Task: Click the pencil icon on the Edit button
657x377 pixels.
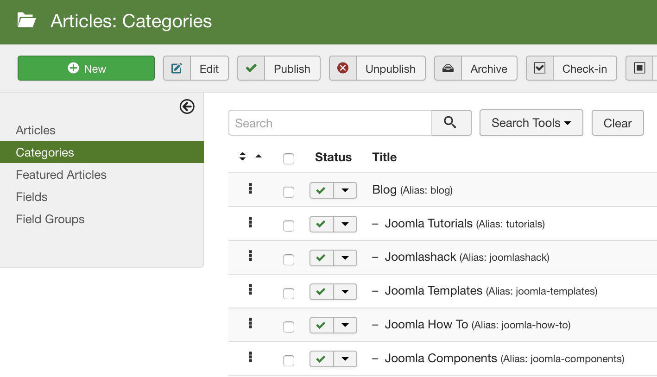Action: pos(177,69)
